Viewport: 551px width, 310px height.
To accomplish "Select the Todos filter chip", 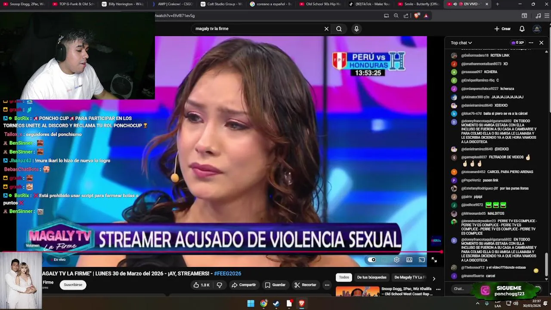I will point(344,278).
